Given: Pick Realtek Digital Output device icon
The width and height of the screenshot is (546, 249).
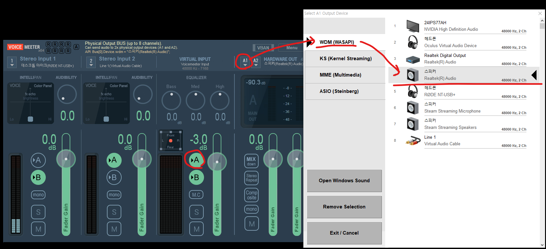Looking at the screenshot, I should coord(413,60).
